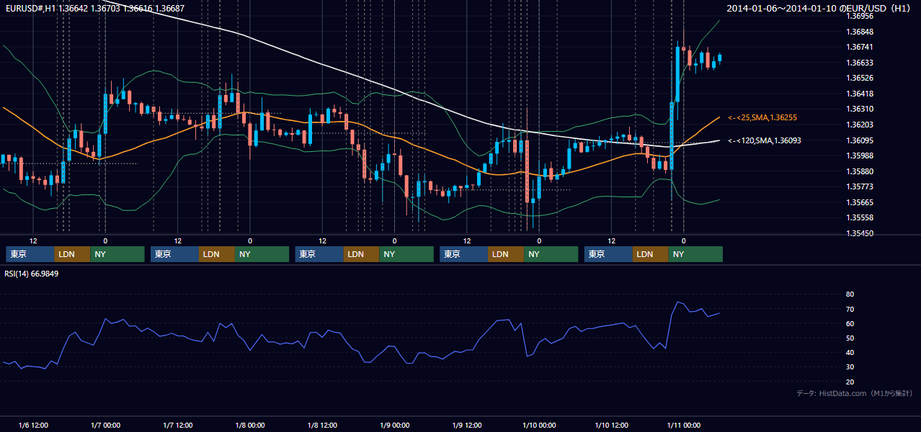Pick price axis value 1.36526
Screen dimensions: 921x432
pyautogui.click(x=859, y=78)
